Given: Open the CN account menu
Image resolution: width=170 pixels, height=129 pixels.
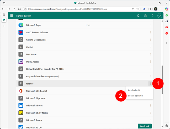Looking at the screenshot, I should click(160, 16).
